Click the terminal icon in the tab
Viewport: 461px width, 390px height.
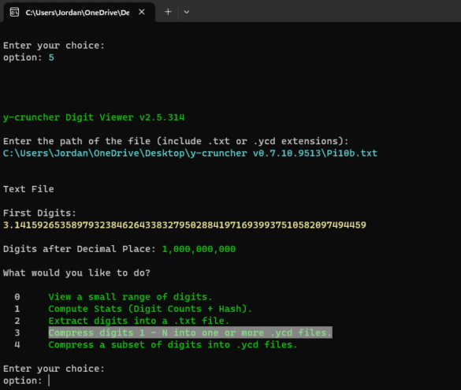[x=14, y=13]
